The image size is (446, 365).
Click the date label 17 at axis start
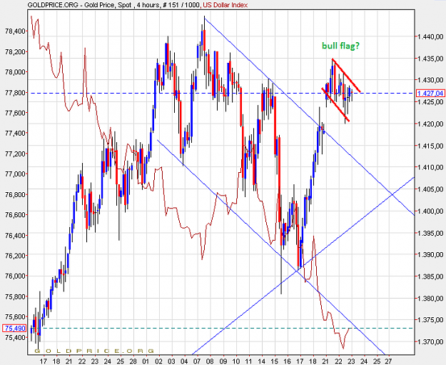click(x=44, y=361)
